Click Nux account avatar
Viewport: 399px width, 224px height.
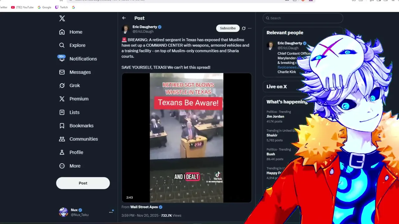pyautogui.click(x=64, y=212)
